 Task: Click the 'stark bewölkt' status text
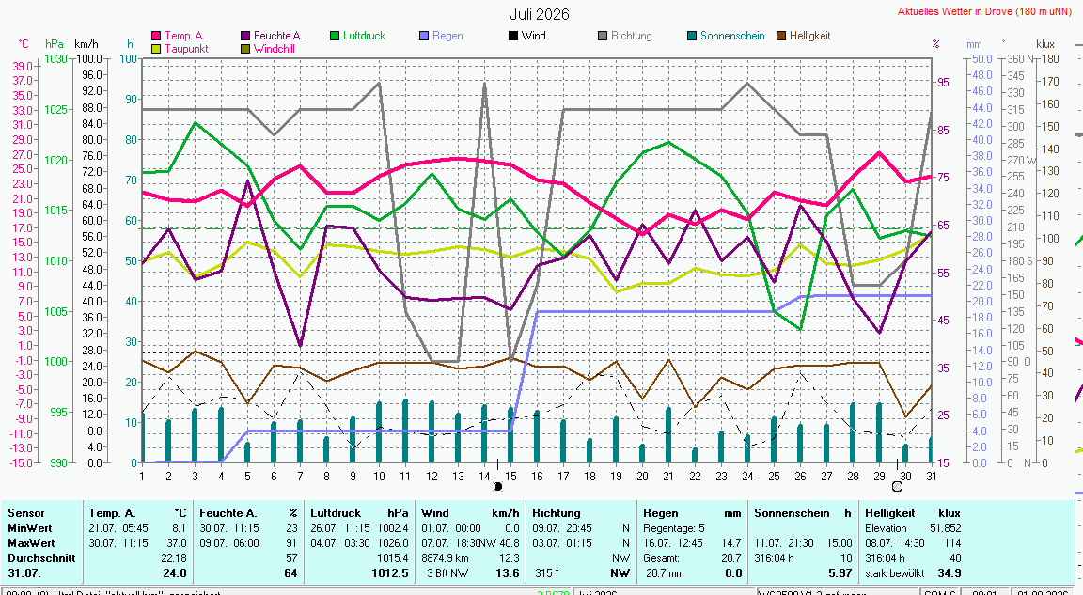point(894,573)
